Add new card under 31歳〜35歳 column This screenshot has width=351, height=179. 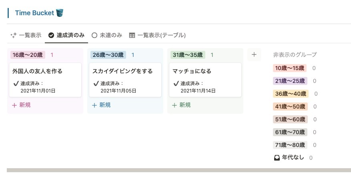point(181,105)
